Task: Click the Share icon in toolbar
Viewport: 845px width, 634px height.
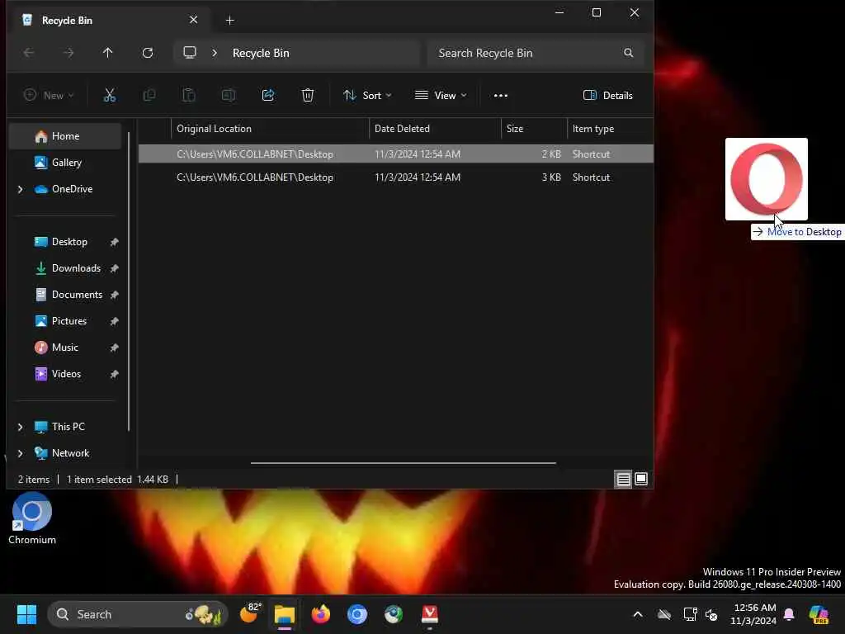Action: [x=268, y=96]
